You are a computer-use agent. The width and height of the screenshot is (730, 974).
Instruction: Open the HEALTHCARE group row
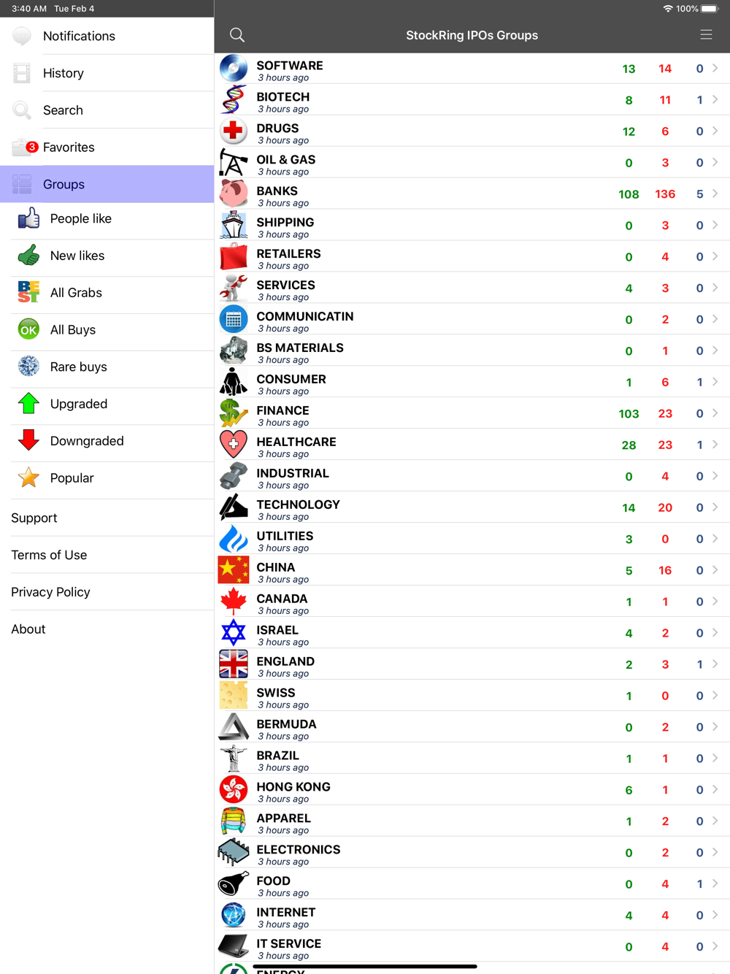pos(472,445)
